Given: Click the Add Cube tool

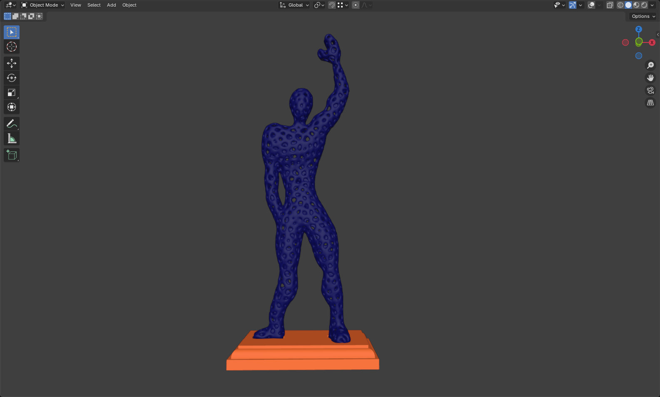Looking at the screenshot, I should point(12,155).
